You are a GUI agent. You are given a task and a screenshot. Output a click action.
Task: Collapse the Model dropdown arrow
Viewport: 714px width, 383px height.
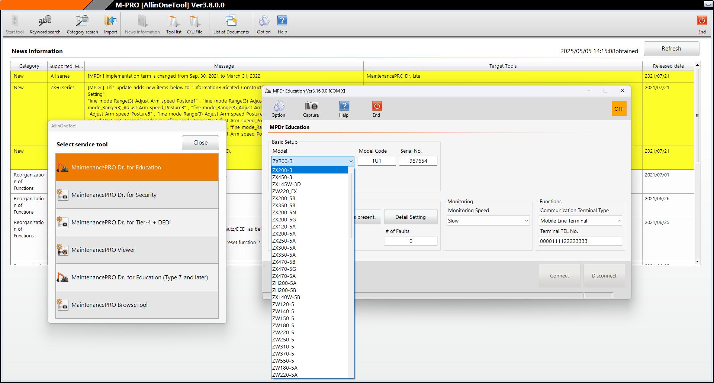pyautogui.click(x=350, y=161)
